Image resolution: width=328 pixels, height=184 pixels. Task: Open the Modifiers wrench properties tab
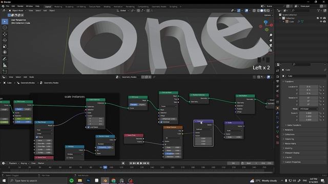[278, 113]
